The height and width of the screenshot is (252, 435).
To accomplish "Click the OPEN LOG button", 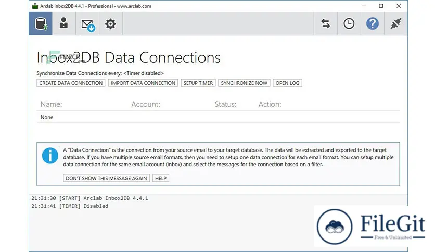I will pos(287,83).
